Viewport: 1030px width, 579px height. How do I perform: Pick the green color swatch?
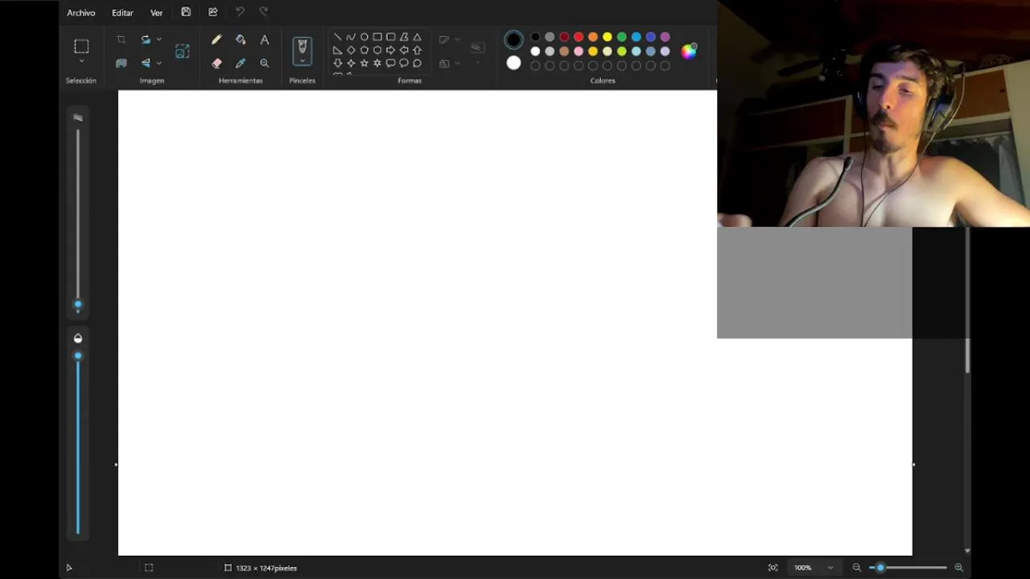(622, 37)
